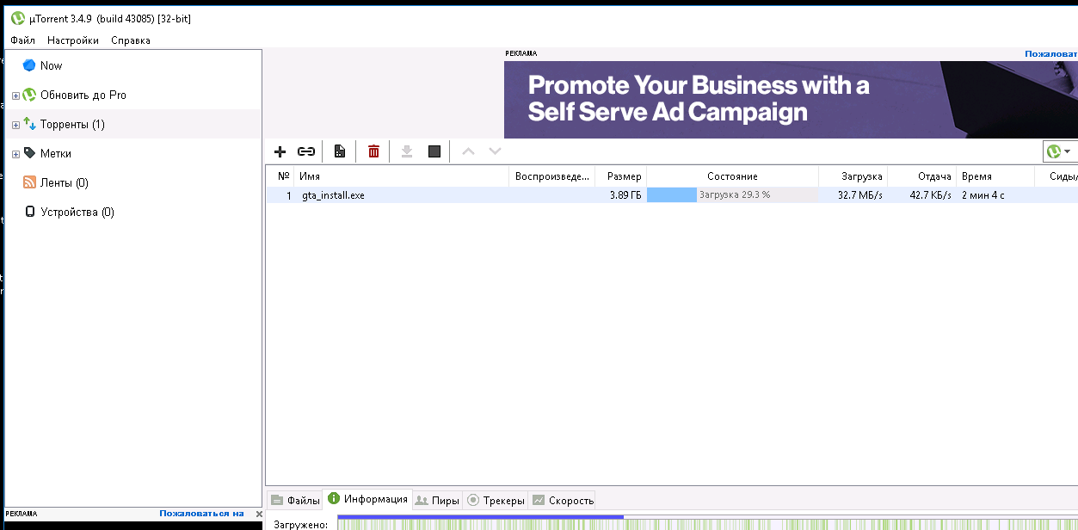Click the device icon beside Устройства (0)
1078x530 pixels.
click(30, 212)
